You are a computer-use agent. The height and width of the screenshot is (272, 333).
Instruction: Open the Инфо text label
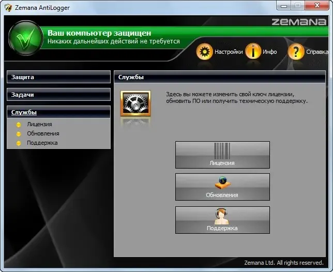click(270, 52)
